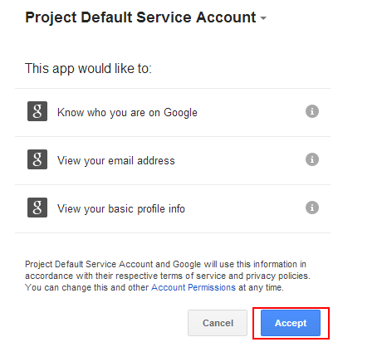Image resolution: width=382 pixels, height=347 pixels.
Task: Click 'terms of service' in the disclaimer text
Action: point(190,276)
